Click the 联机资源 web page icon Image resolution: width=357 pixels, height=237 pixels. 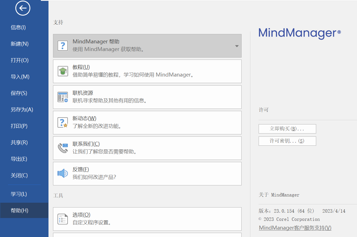(63, 97)
